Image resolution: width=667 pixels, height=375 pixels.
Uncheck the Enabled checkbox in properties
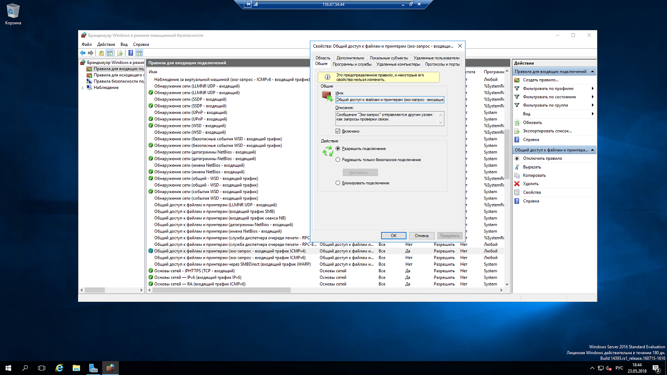338,131
